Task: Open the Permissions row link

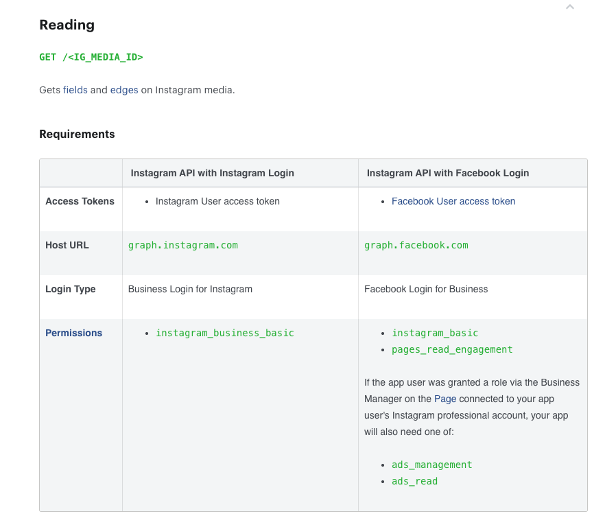Action: coord(73,333)
